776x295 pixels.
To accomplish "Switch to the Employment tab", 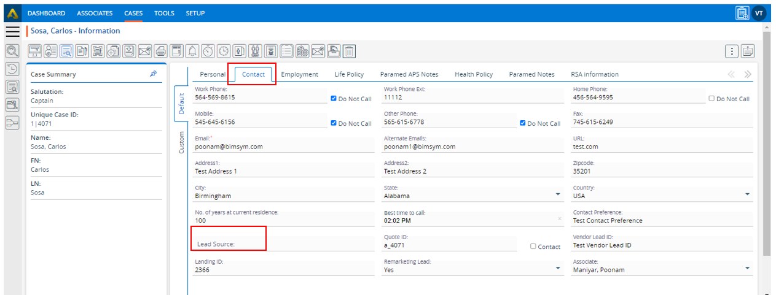I will pos(299,74).
